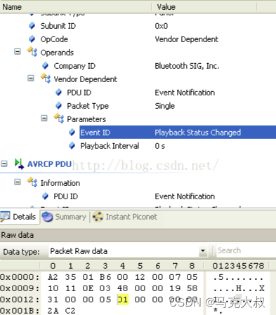276x315 pixels.
Task: Switch to the Summary tab
Action: [64, 217]
